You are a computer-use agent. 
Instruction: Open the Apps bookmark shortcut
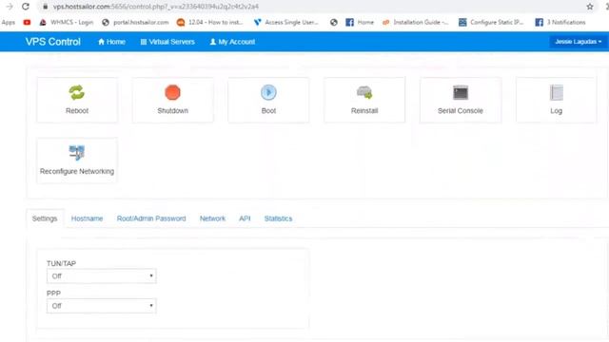(9, 23)
